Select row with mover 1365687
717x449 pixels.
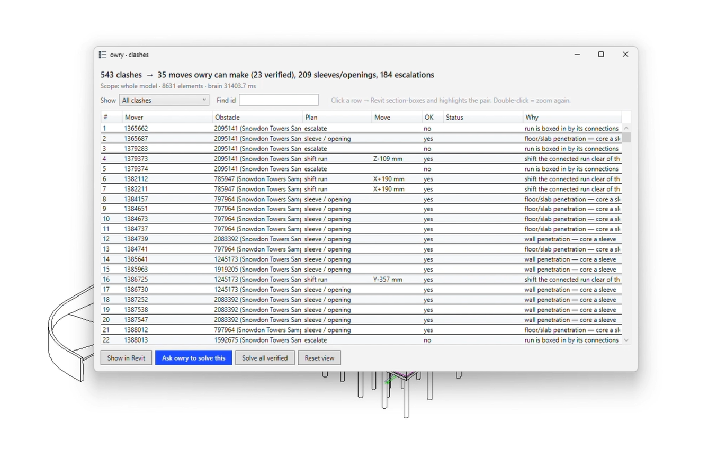[x=361, y=139]
